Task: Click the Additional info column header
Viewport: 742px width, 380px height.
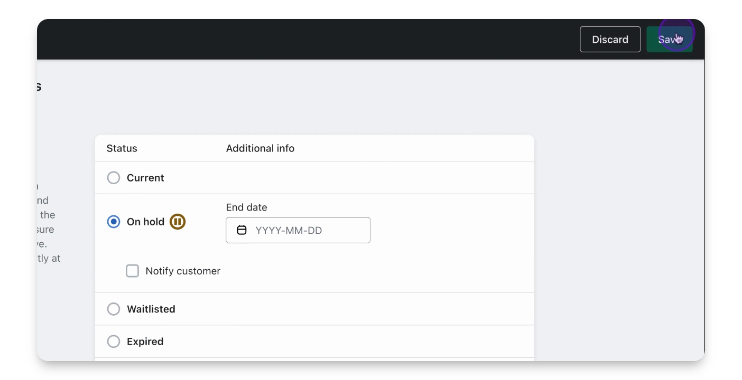Action: (x=260, y=148)
